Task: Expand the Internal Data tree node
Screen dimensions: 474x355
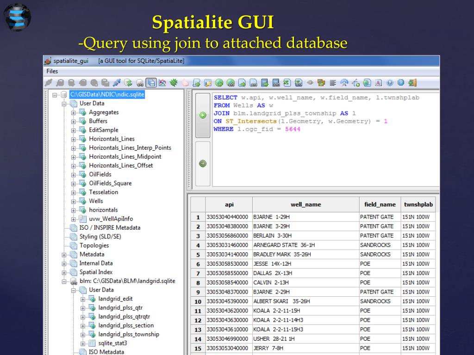Action: click(64, 263)
